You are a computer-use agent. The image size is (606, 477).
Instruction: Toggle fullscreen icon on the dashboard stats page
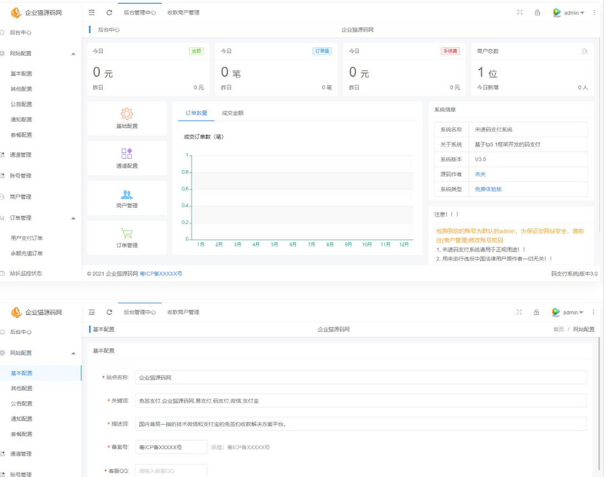pyautogui.click(x=520, y=13)
